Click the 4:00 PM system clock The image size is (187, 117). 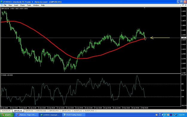click(182, 115)
